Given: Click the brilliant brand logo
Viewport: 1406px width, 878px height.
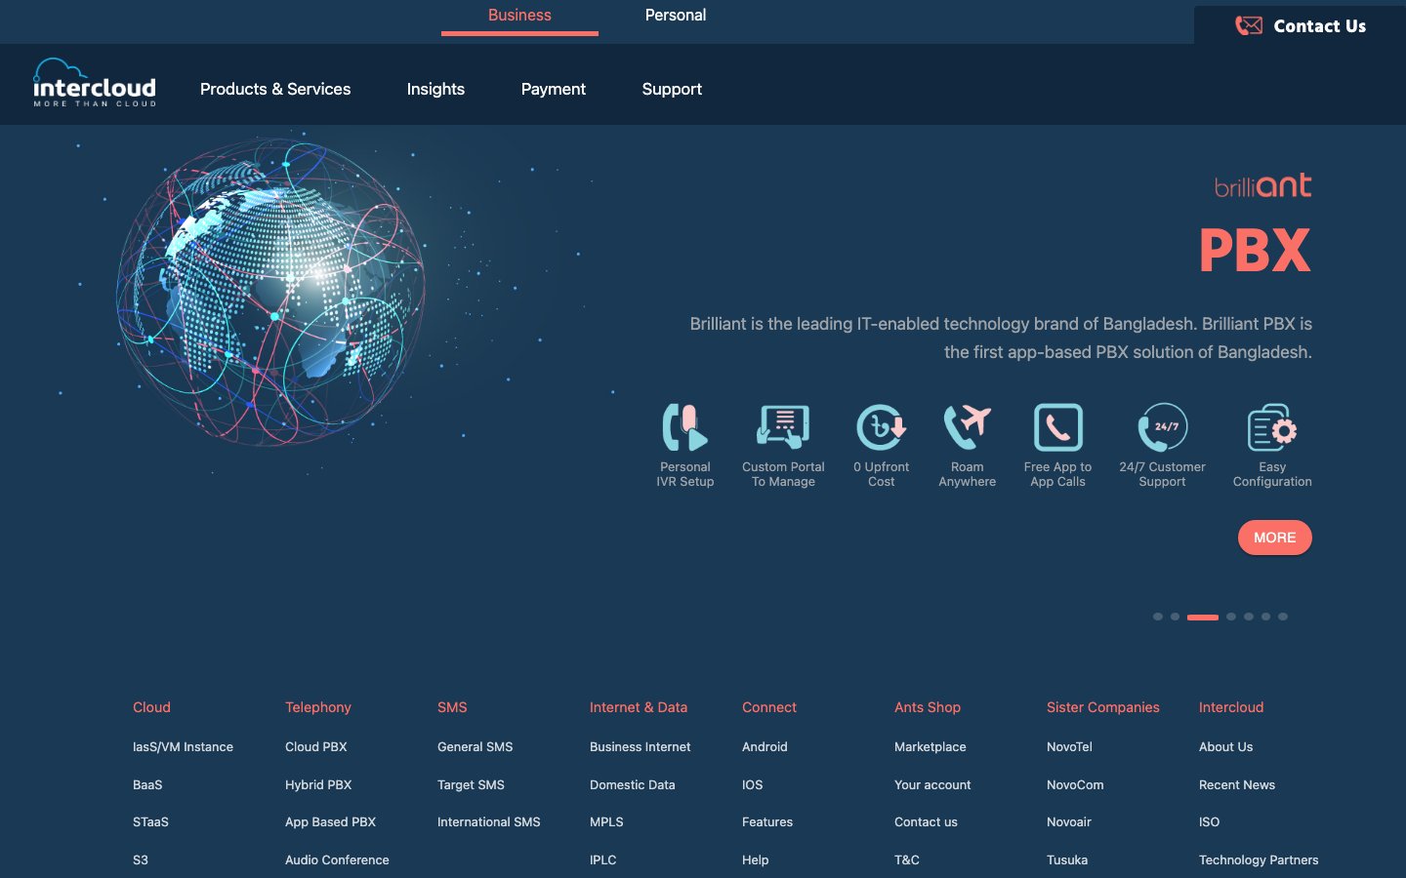Looking at the screenshot, I should (1262, 185).
